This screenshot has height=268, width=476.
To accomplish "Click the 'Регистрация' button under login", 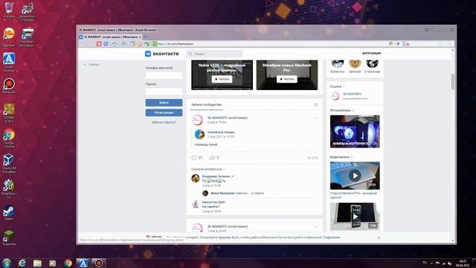I will (164, 112).
